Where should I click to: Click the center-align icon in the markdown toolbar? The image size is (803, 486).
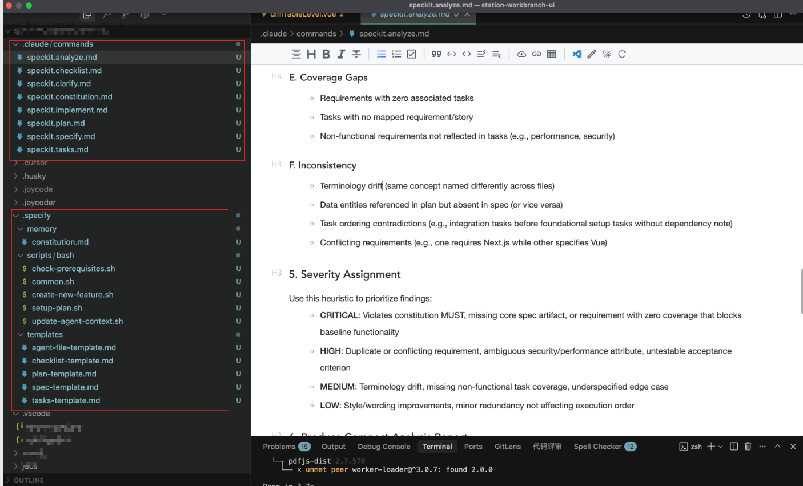[x=296, y=54]
